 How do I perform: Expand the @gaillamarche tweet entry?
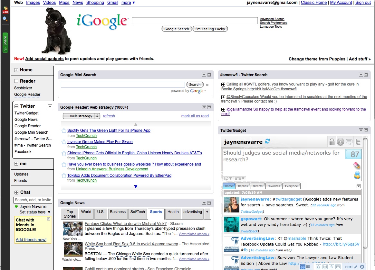(x=223, y=110)
